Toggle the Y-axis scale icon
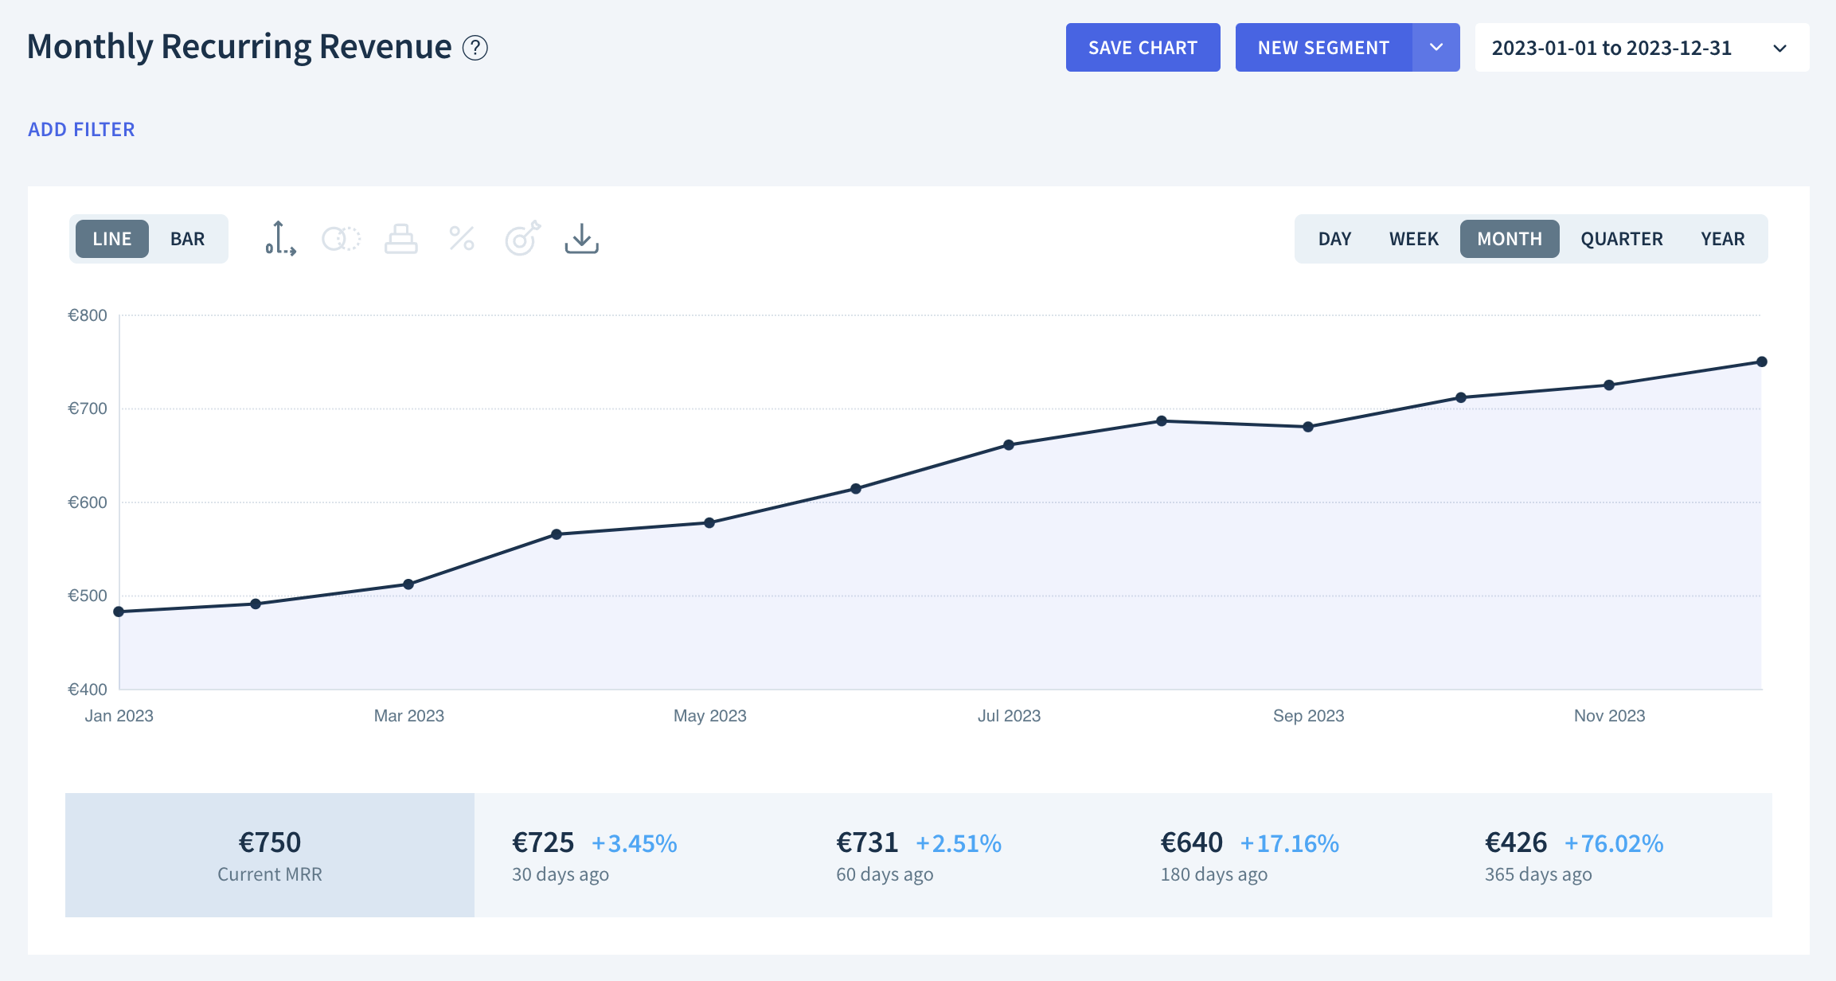The width and height of the screenshot is (1836, 981). pyautogui.click(x=280, y=239)
